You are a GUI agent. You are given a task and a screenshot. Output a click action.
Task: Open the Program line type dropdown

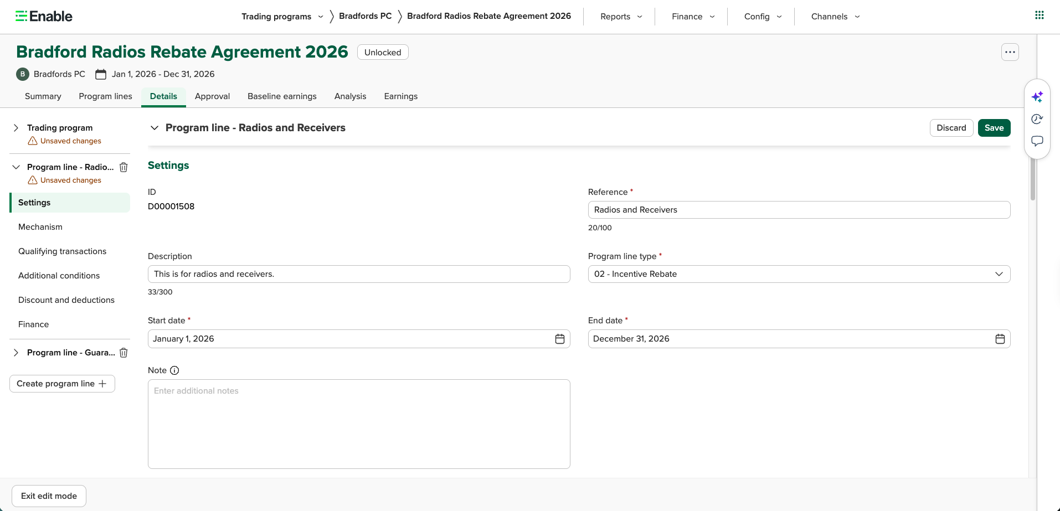799,274
